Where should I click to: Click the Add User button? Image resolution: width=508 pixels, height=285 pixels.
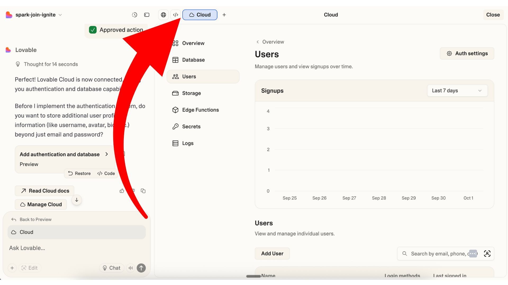pyautogui.click(x=272, y=254)
